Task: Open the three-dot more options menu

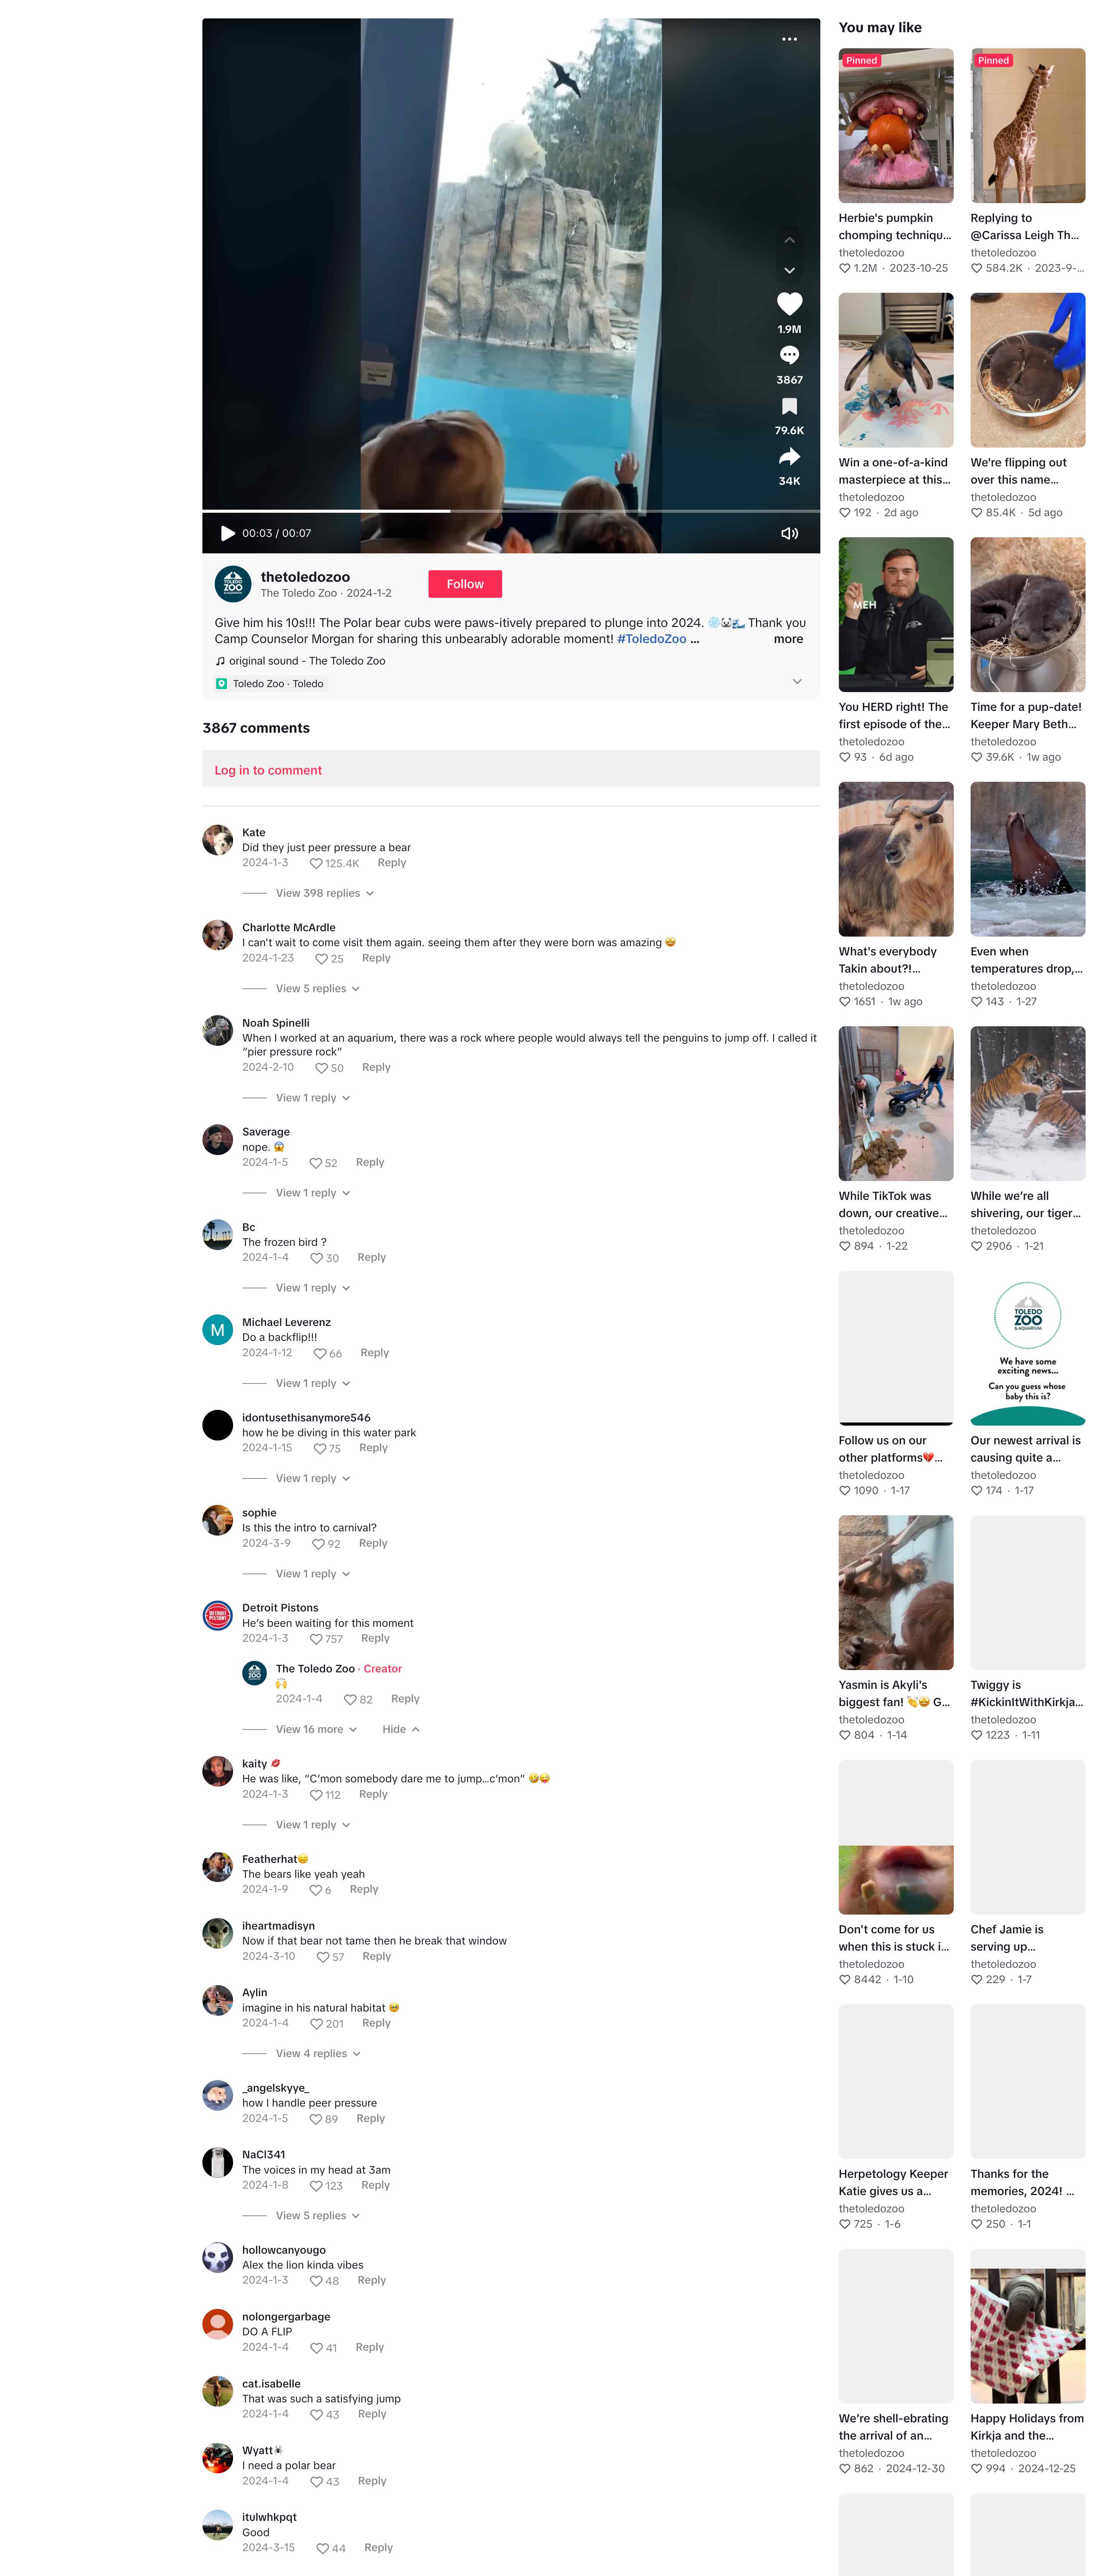Action: (x=789, y=39)
